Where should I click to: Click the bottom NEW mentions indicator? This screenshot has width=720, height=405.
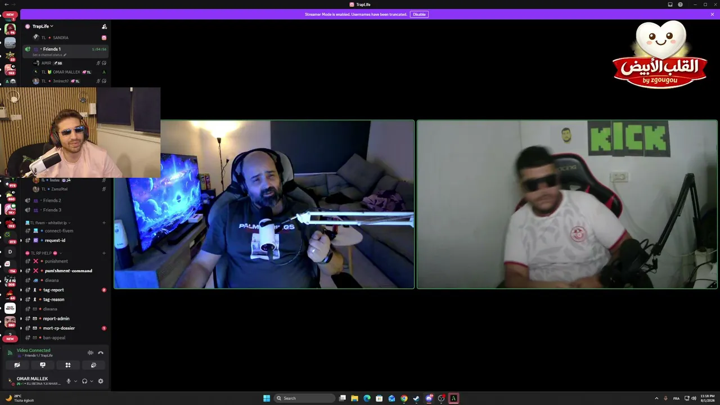pyautogui.click(x=10, y=339)
